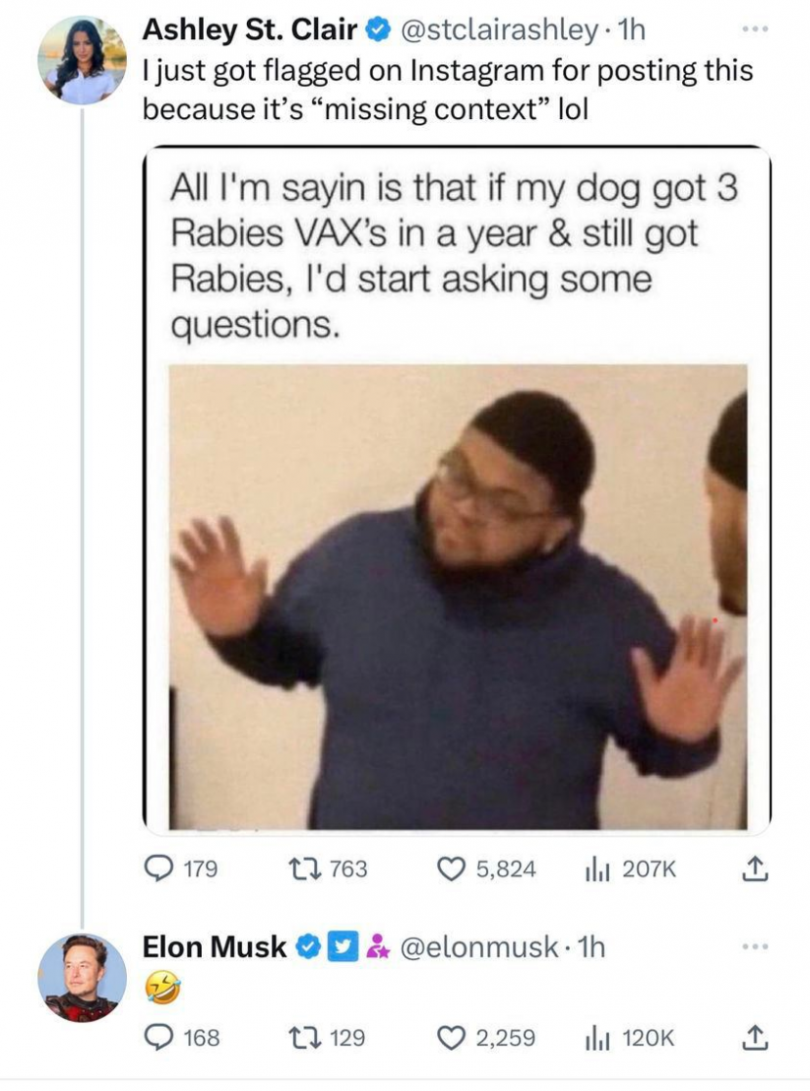Open more options on Elon Musk's reply
810x1091 pixels.
[x=753, y=946]
